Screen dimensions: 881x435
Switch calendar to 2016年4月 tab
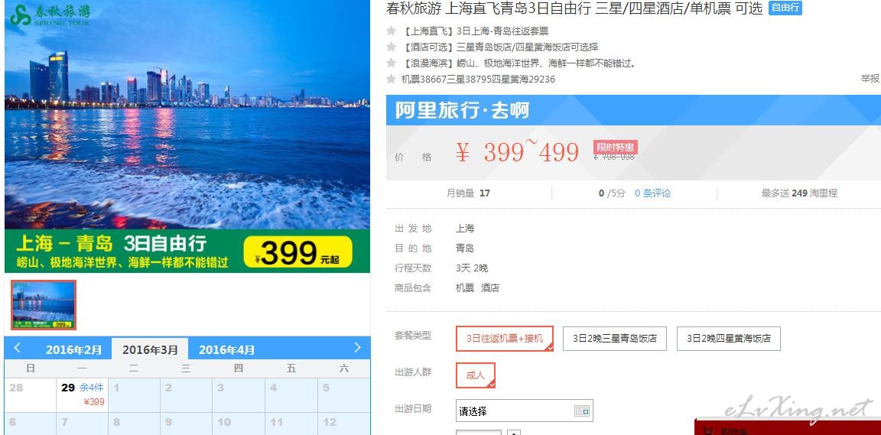tap(226, 350)
